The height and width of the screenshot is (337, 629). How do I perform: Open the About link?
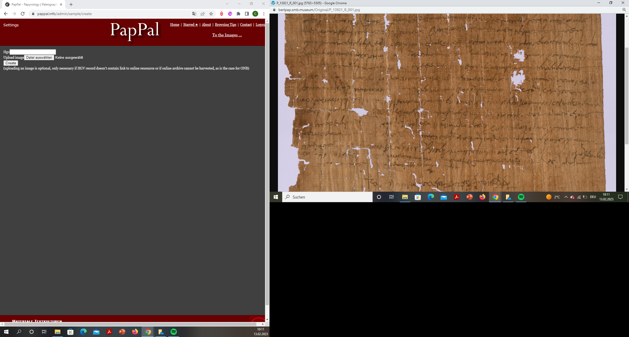tap(206, 24)
